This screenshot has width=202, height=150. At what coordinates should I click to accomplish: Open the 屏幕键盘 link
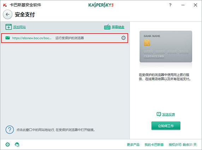118,27
